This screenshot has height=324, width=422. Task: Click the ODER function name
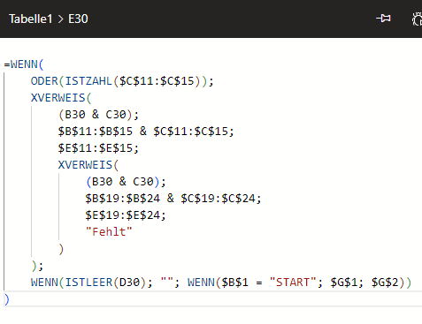[44, 81]
